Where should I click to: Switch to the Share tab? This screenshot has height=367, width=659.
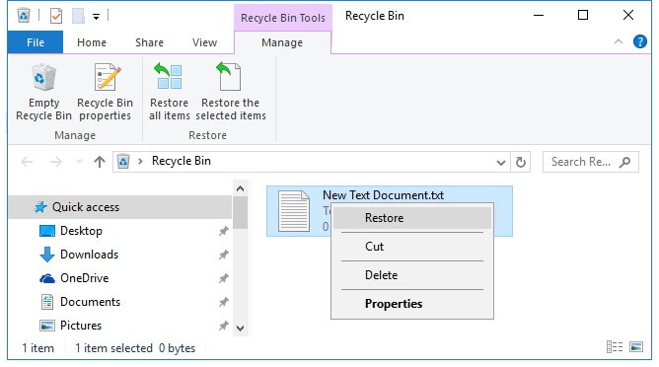(x=149, y=42)
